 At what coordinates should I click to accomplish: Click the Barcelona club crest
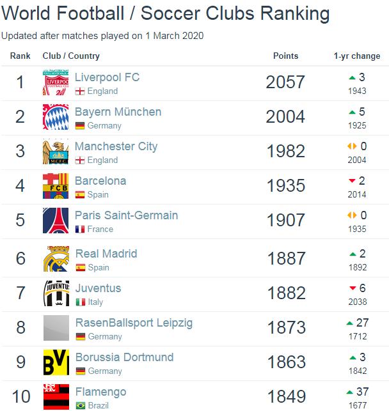click(56, 187)
